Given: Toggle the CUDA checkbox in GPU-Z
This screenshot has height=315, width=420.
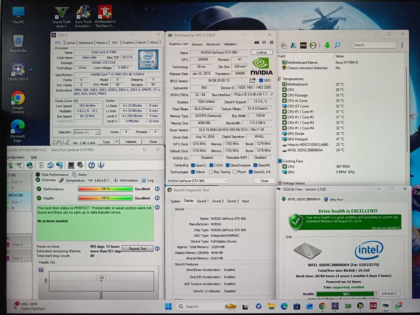Looking at the screenshot, I should [211, 165].
